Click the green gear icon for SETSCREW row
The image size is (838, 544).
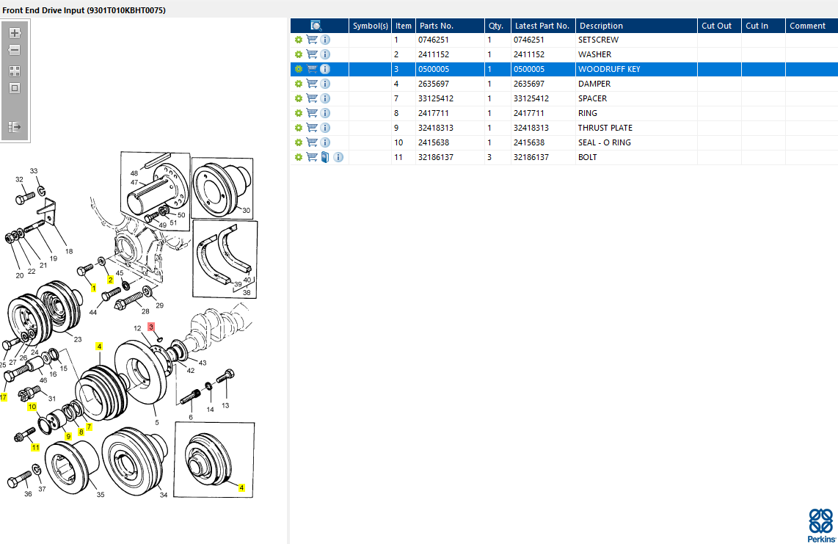[299, 40]
